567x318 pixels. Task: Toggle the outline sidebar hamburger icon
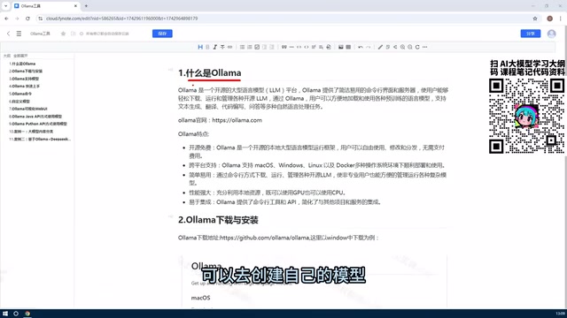coord(19,34)
